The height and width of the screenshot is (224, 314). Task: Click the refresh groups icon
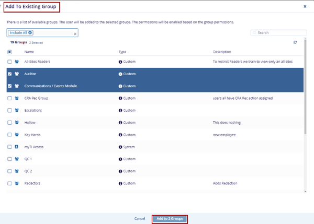coord(296,42)
